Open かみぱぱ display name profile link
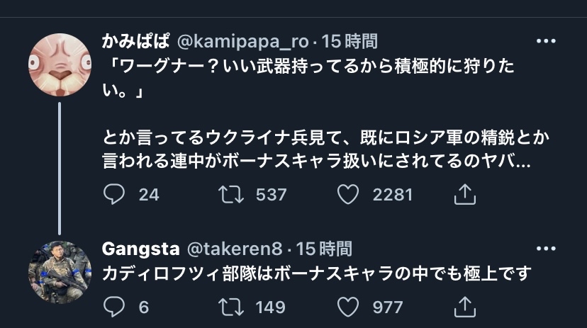The width and height of the screenshot is (587, 328). [137, 41]
